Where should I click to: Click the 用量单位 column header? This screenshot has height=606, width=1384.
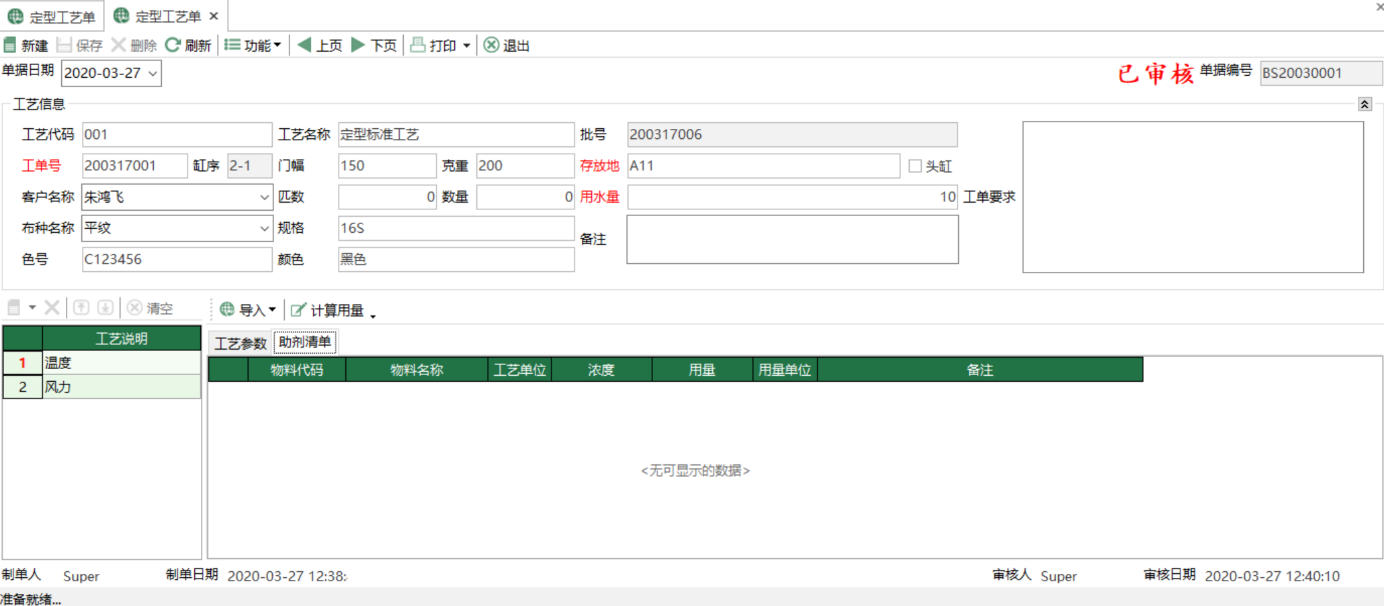click(x=785, y=370)
